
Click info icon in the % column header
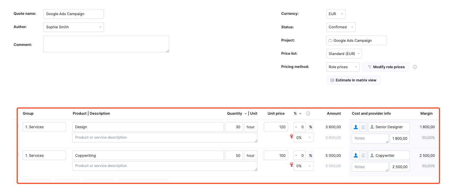click(308, 113)
